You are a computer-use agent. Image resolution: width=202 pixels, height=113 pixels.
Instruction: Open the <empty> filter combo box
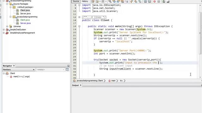click(x=50, y=70)
